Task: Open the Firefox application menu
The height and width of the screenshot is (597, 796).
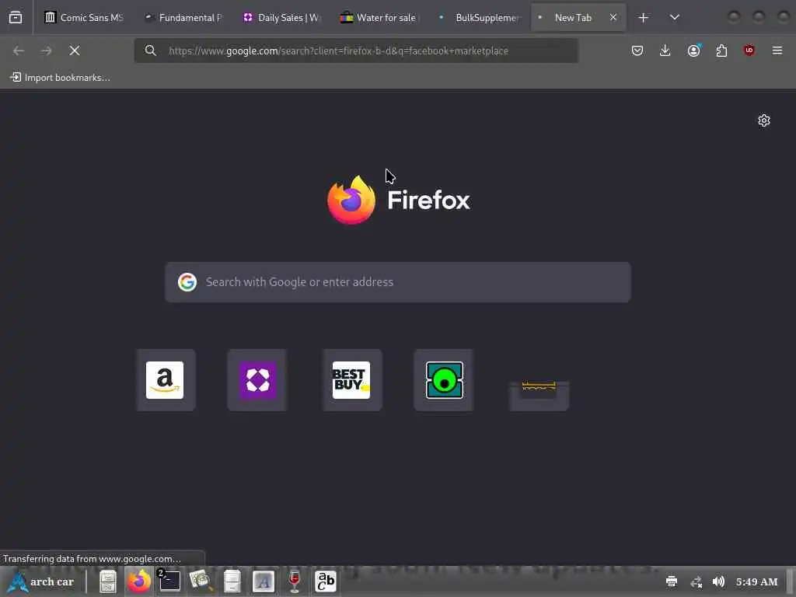Action: (x=777, y=51)
